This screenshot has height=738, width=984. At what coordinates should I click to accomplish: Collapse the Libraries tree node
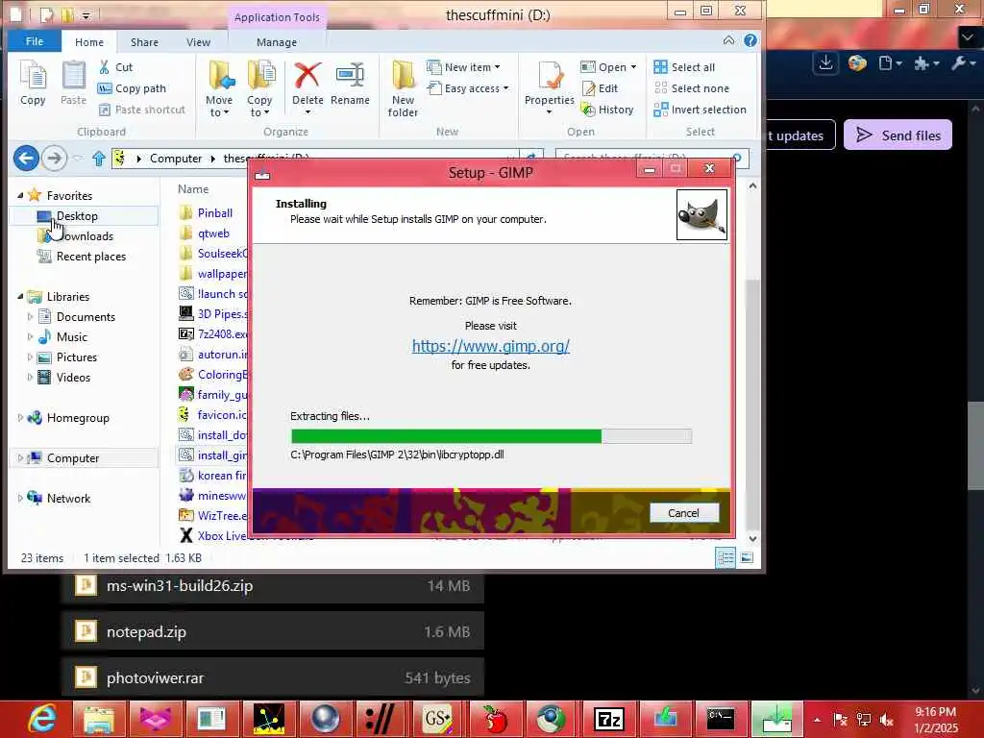20,296
